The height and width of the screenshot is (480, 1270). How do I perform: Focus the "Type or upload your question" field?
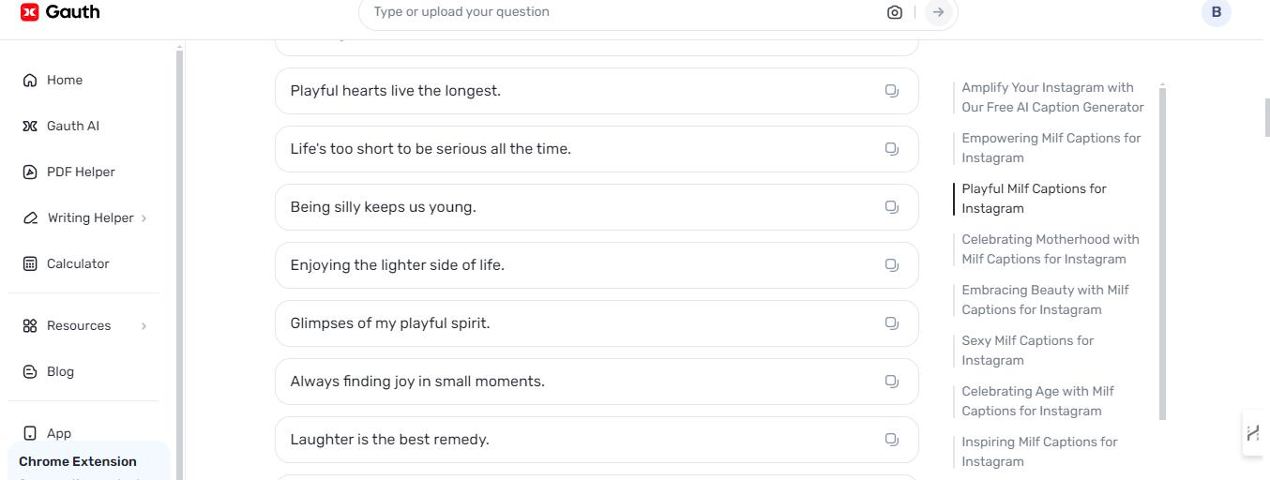coord(619,12)
